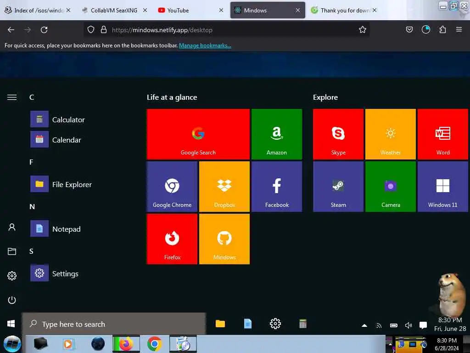The width and height of the screenshot is (470, 353).
Task: Click the user account icon in sidebar
Action: [x=12, y=227]
